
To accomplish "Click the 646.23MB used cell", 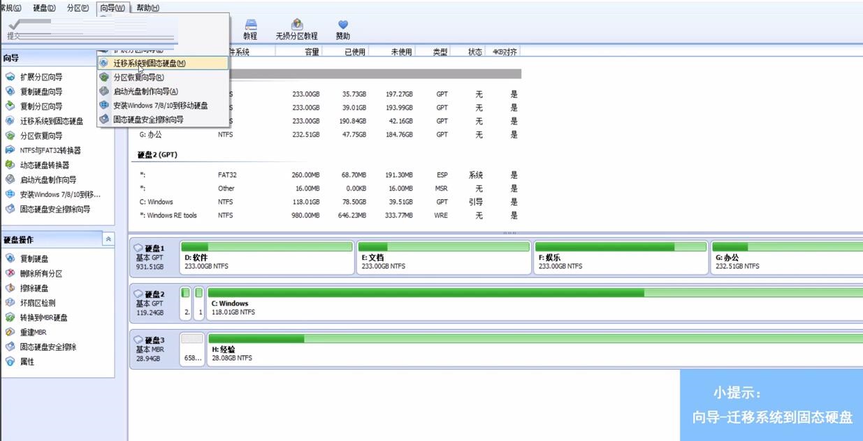I will [351, 215].
